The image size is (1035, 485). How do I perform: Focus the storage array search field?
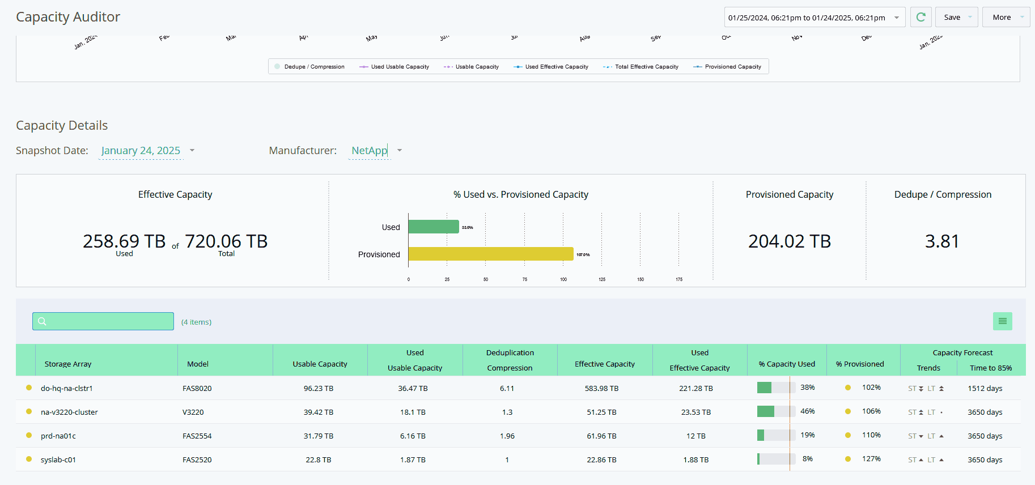click(103, 321)
